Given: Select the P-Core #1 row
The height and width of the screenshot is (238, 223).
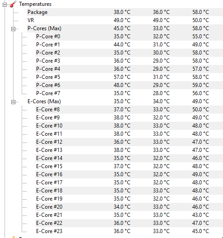Looking at the screenshot, I should pos(129,45).
